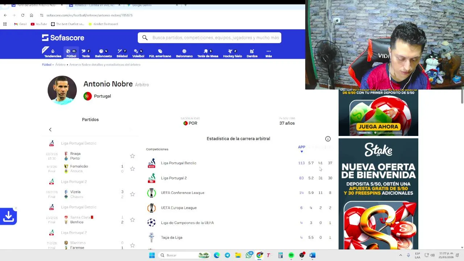Open first Liga Portugal Betclic match header
Viewport: 464px width, 261px height.
[x=78, y=143]
